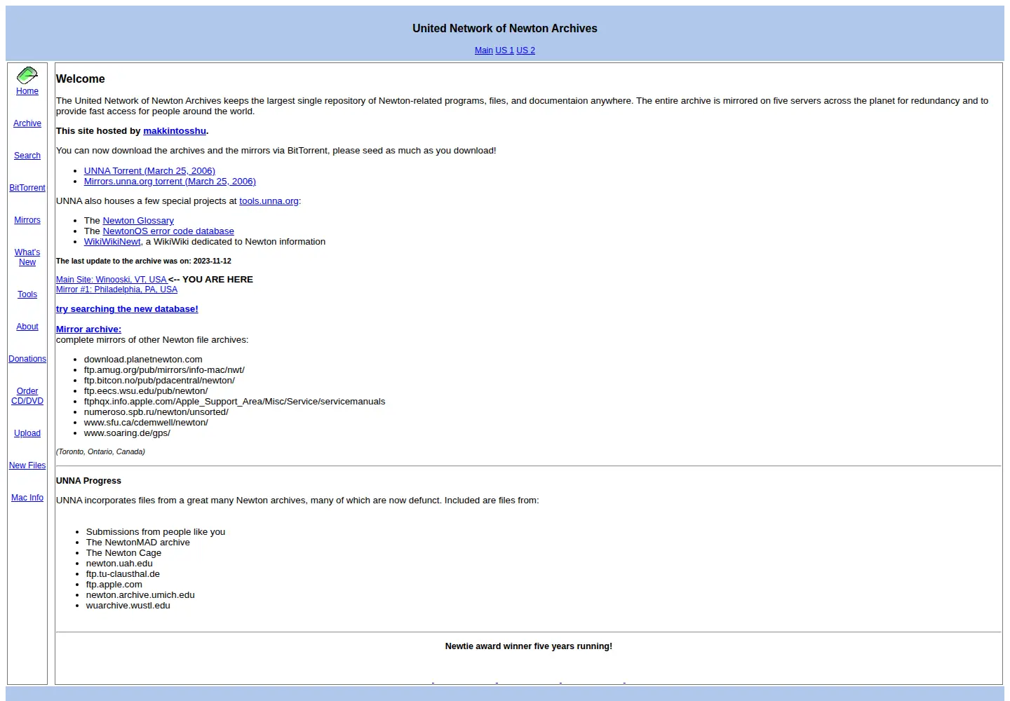Click 'try searching the new database!' link
Screen dimensions: 1010x701
coord(127,309)
